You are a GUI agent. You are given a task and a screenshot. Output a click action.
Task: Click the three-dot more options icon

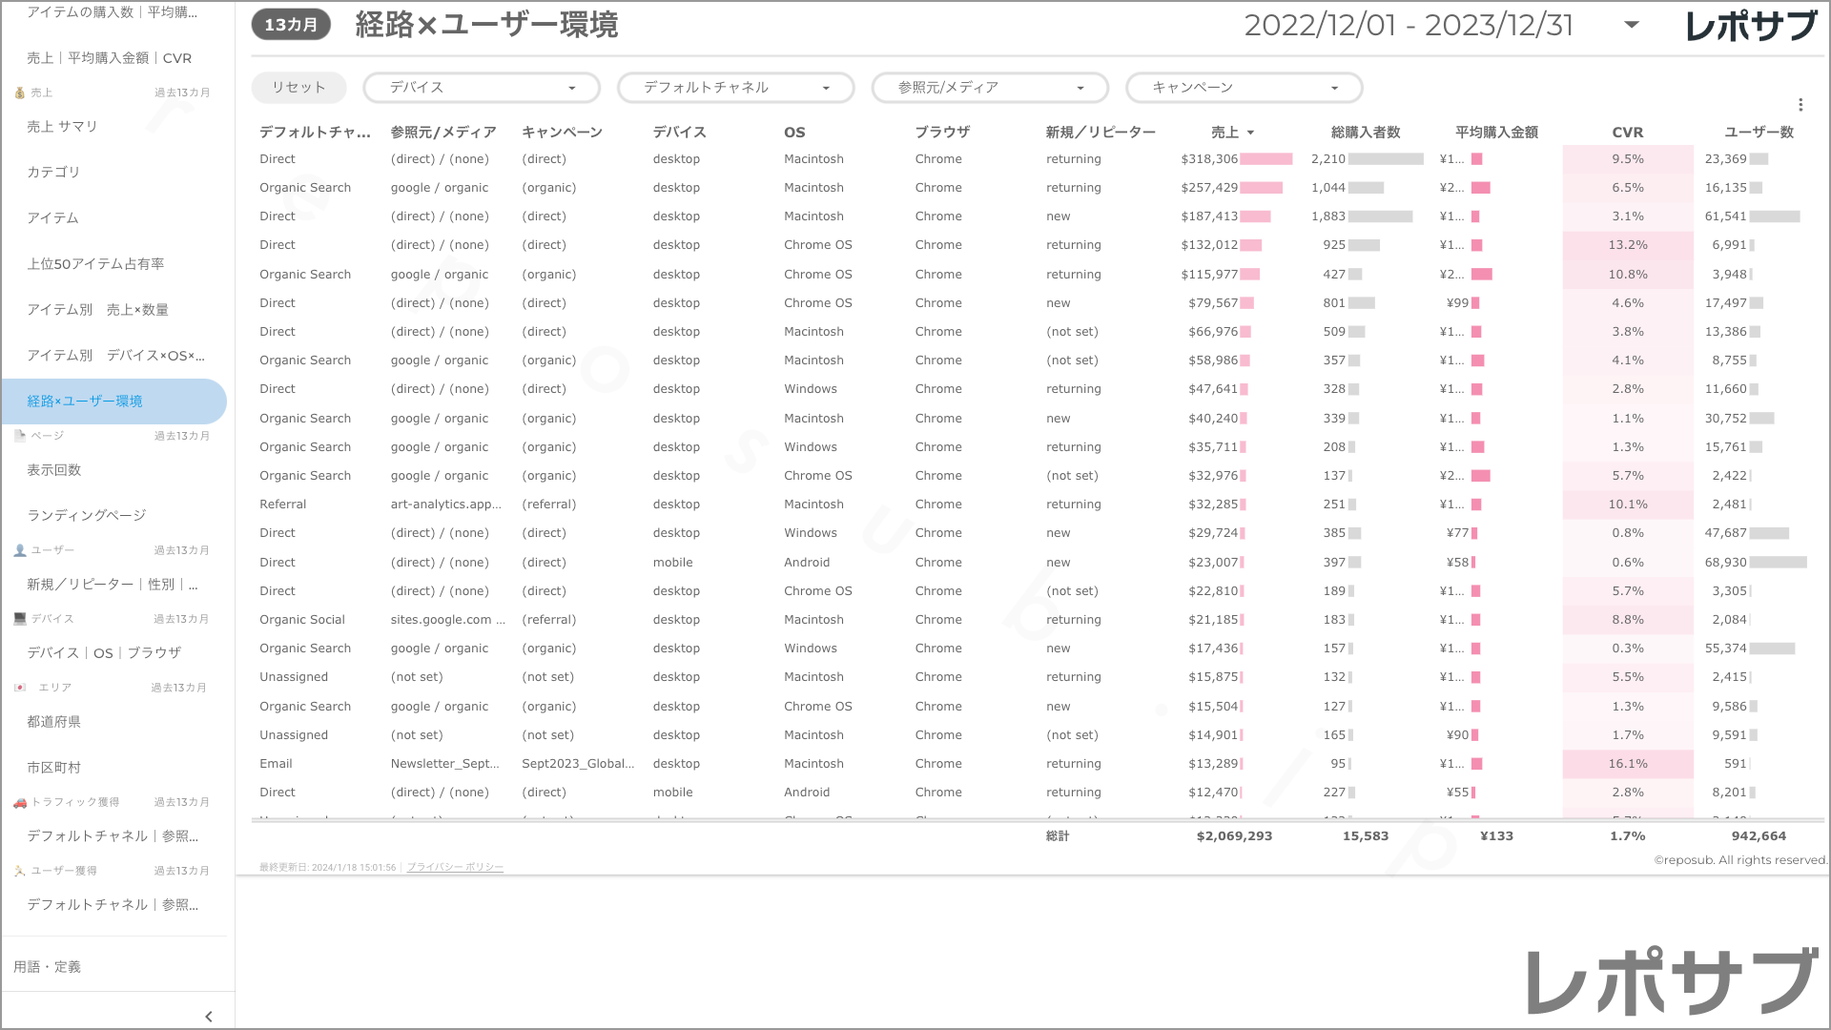(x=1800, y=105)
